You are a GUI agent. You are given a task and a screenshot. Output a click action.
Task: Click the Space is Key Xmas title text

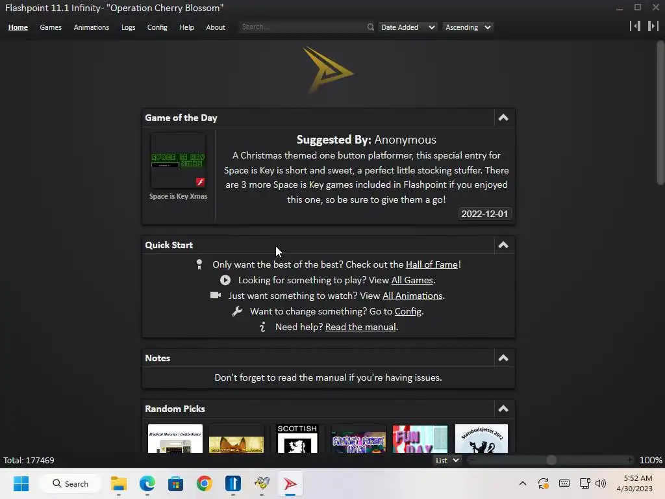click(x=178, y=196)
